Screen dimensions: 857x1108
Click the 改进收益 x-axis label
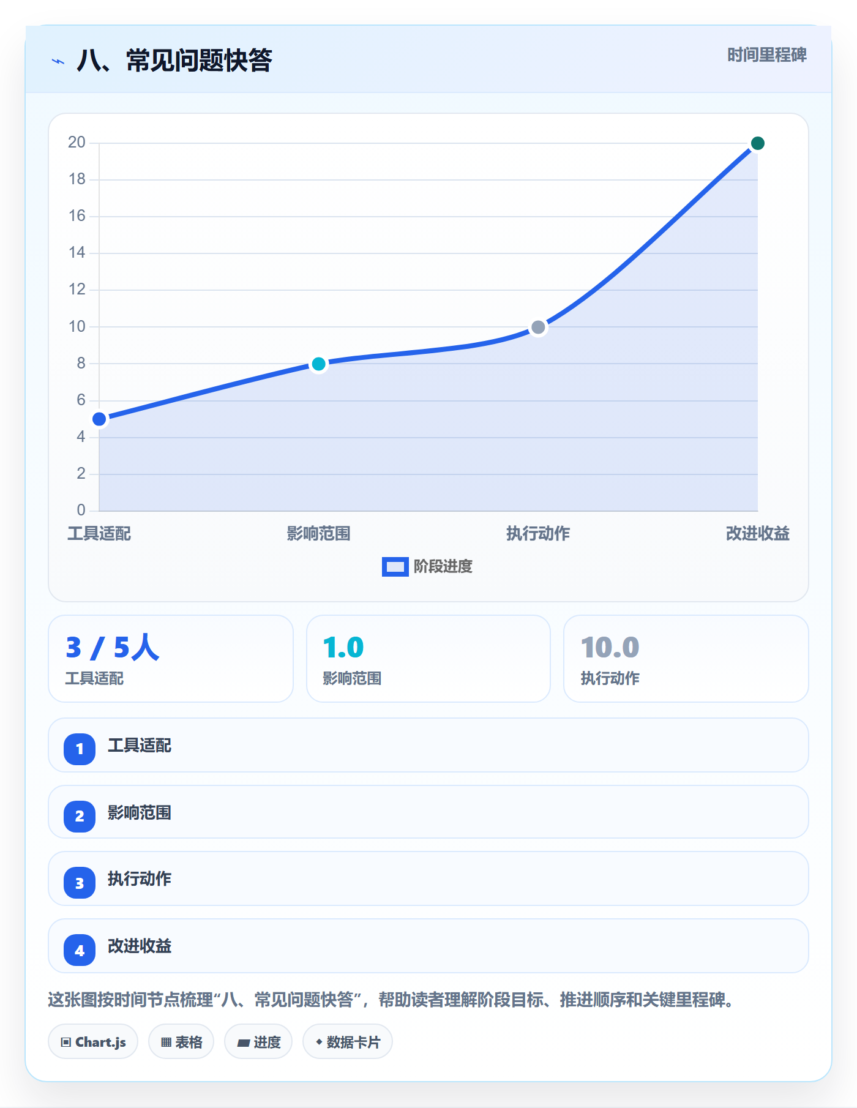tap(757, 534)
